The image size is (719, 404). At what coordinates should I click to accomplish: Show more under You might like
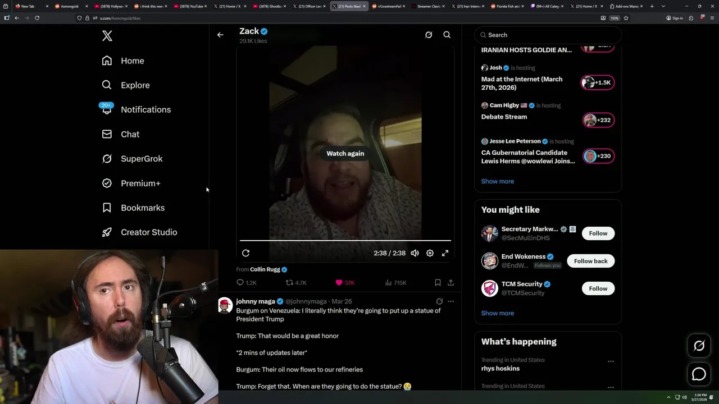click(498, 313)
